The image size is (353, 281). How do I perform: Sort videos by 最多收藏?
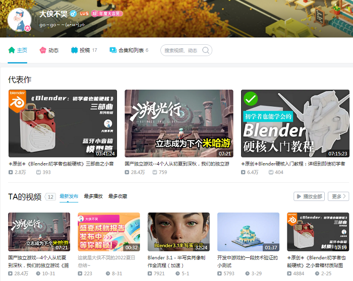(x=117, y=196)
